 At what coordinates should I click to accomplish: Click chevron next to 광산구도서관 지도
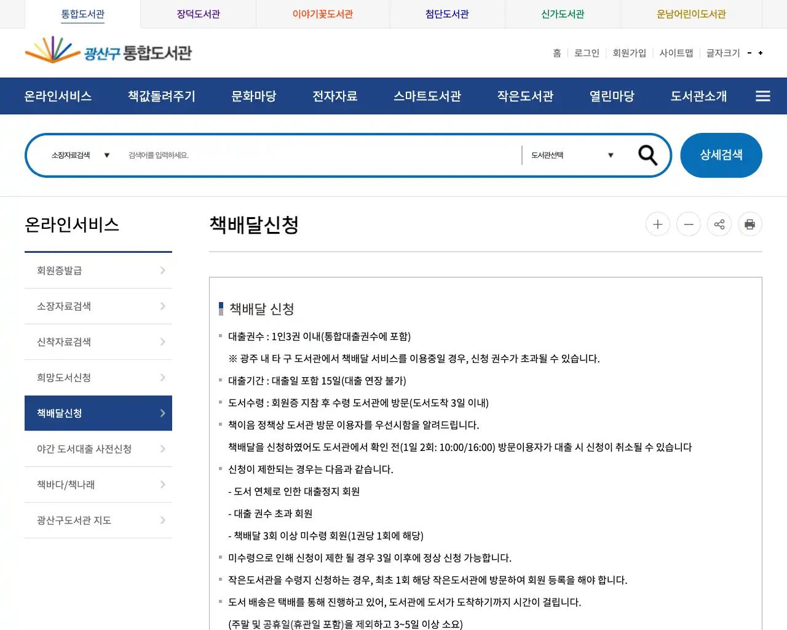[x=162, y=520]
